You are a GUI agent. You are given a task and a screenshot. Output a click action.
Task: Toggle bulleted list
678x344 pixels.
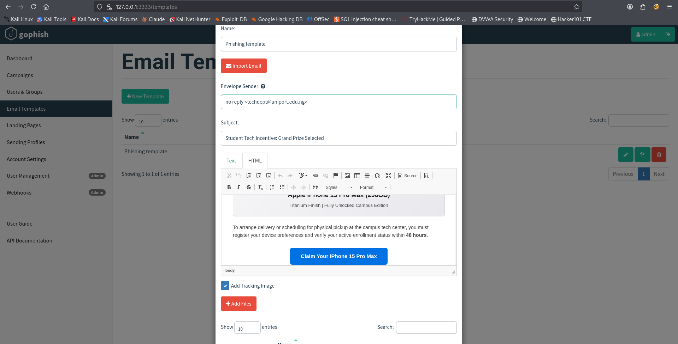click(x=282, y=187)
